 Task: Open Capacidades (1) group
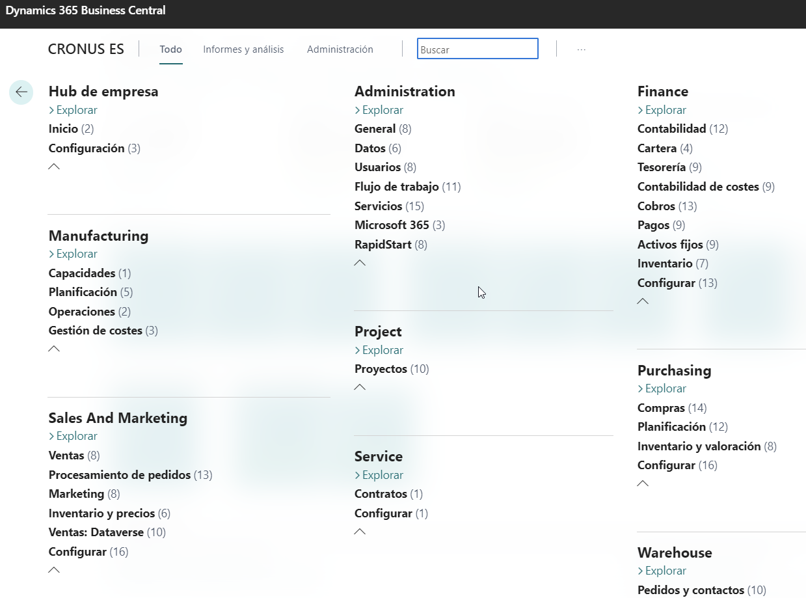coord(90,273)
